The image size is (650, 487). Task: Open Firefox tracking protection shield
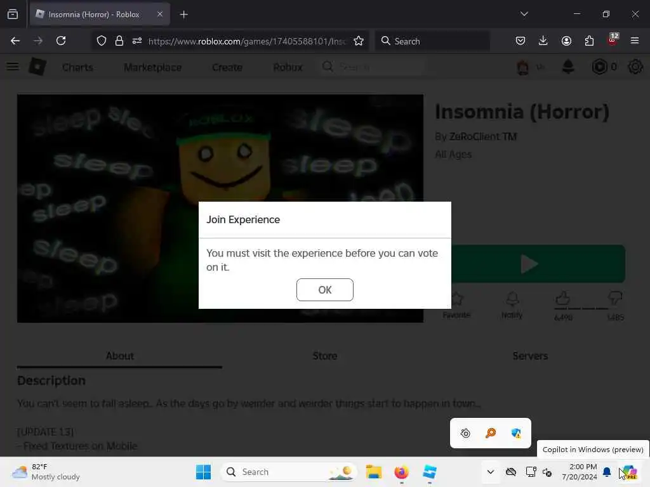(102, 41)
